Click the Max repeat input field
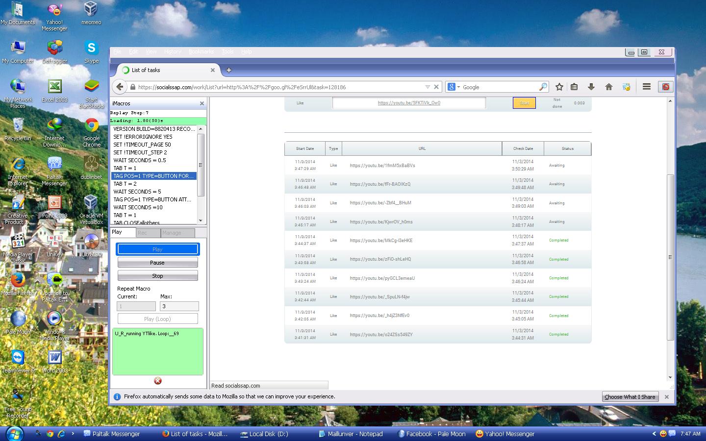706x441 pixels. [179, 306]
